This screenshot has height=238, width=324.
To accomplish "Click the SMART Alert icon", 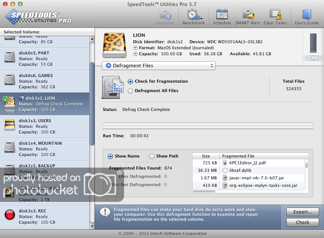I will tap(248, 15).
